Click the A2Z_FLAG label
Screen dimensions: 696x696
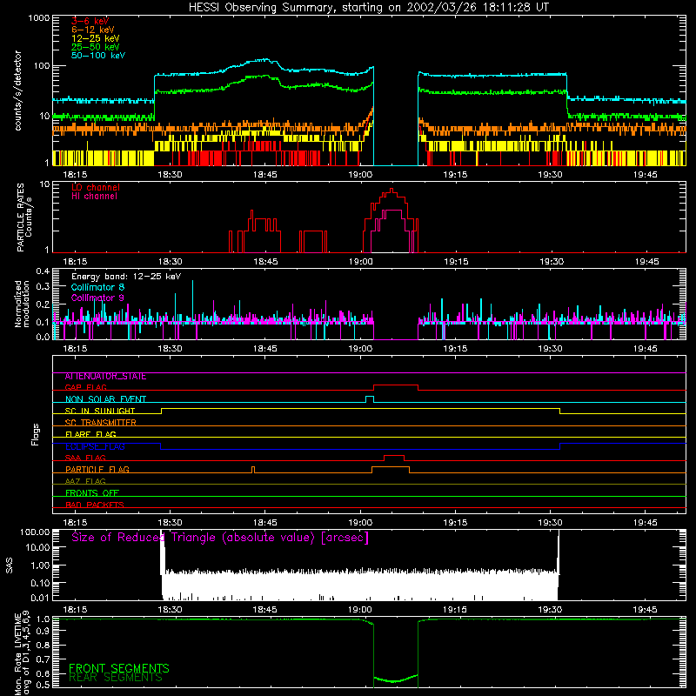(x=85, y=481)
